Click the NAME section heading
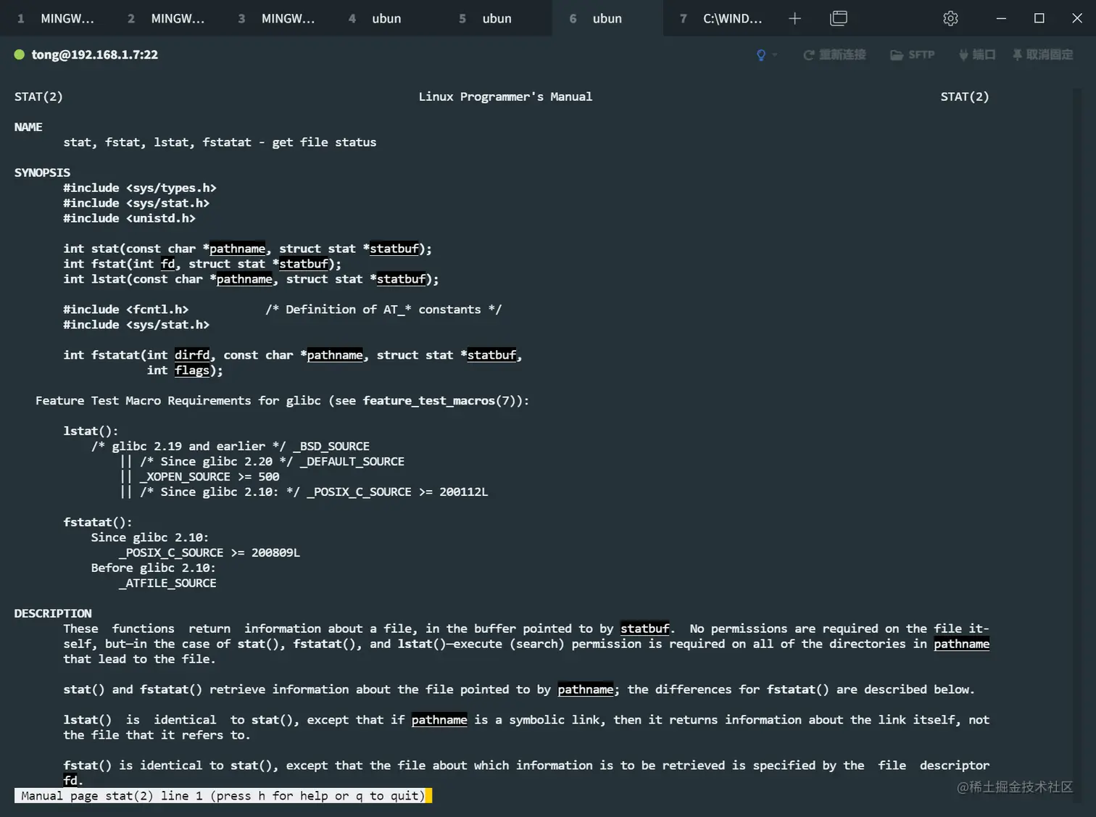The width and height of the screenshot is (1096, 817). [x=28, y=127]
